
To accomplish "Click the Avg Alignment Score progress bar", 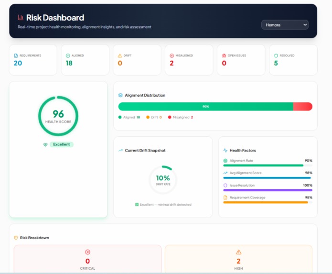I will point(268,178).
